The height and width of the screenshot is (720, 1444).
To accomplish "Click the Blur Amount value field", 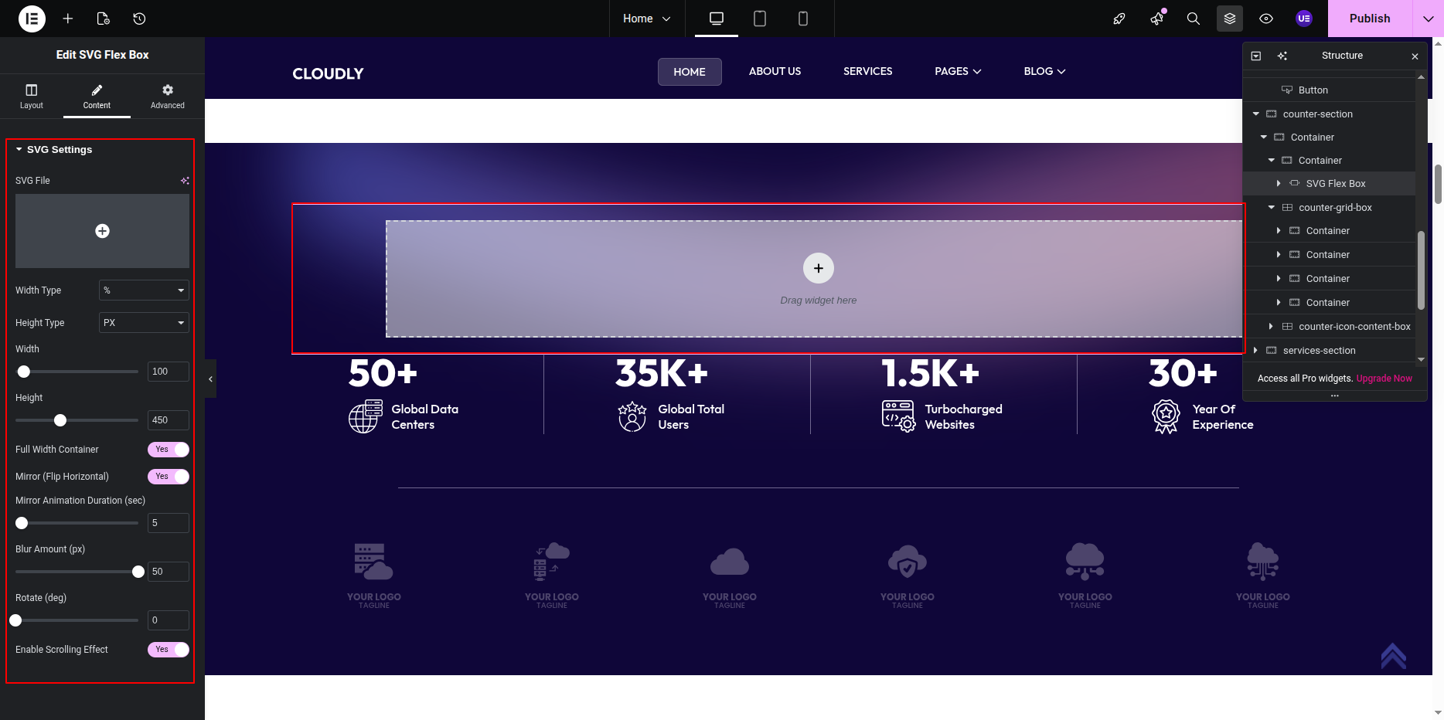I will click(168, 572).
